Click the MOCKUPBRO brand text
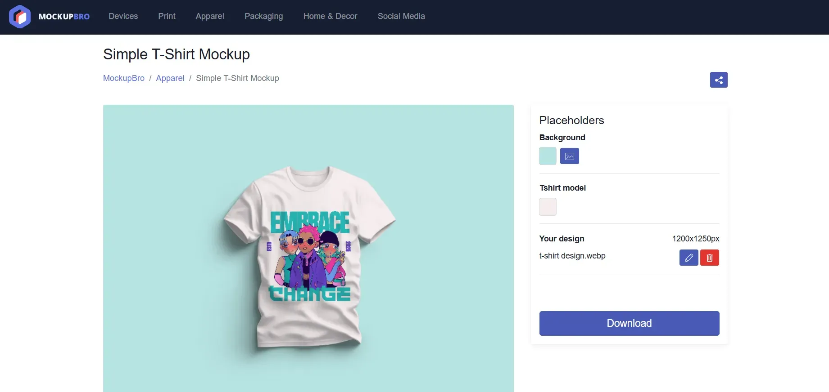Screen dimensions: 829x392 coord(64,17)
